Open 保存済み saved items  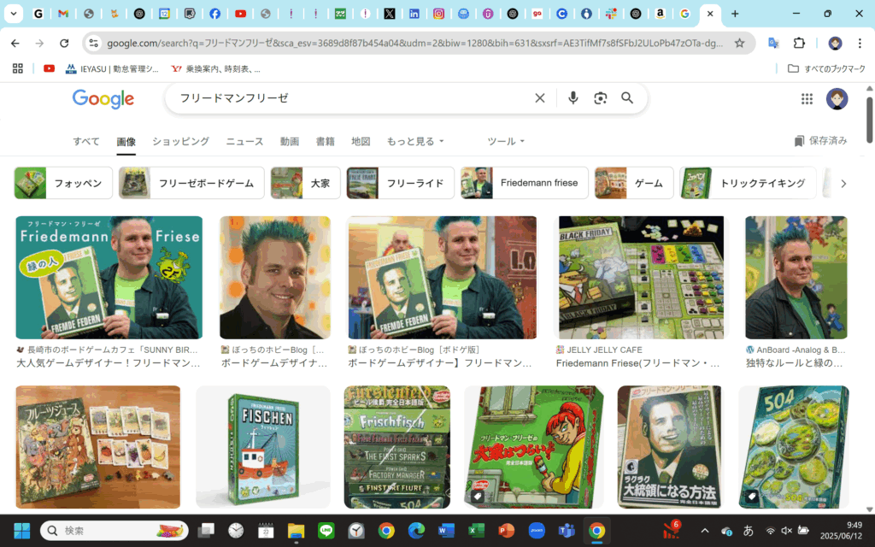point(821,141)
